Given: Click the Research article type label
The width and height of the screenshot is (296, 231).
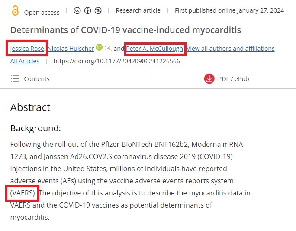Looking at the screenshot, I should click(138, 10).
